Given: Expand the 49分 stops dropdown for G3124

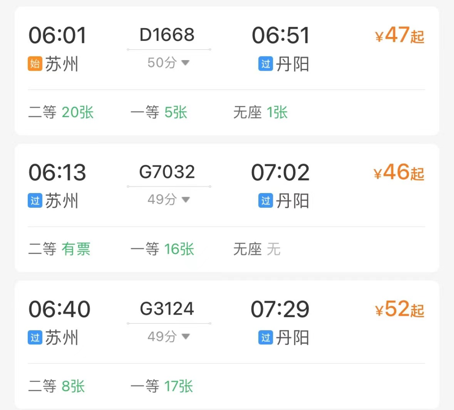Looking at the screenshot, I should click(169, 336).
